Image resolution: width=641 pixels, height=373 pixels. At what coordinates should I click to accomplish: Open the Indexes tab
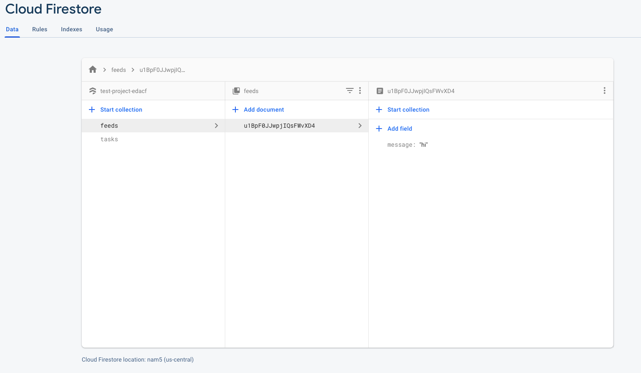click(72, 29)
